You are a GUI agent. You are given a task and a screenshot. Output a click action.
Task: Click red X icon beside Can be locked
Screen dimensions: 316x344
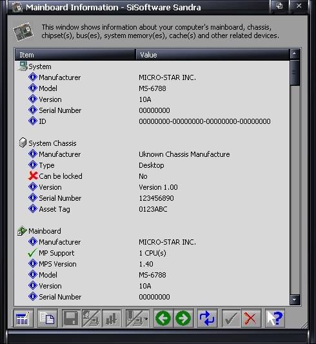pos(33,176)
